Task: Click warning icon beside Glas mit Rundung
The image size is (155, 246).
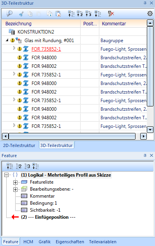Action: click(12, 40)
